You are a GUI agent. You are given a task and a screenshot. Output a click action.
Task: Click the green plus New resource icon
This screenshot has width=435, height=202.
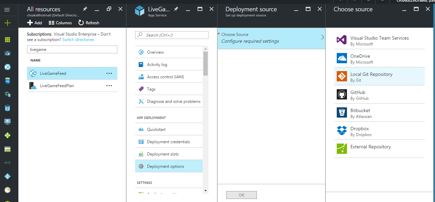coord(7,23)
